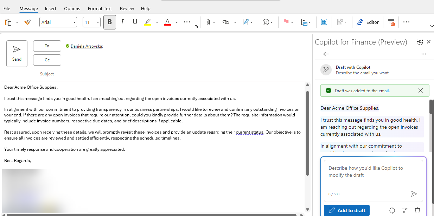Select the Format Painter brush

pos(27,22)
